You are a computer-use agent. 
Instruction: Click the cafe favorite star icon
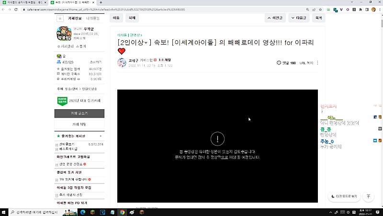60,18
